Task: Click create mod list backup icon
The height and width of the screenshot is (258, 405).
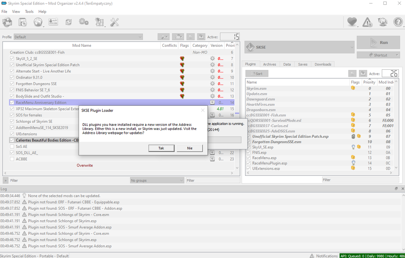Action: coord(201,37)
